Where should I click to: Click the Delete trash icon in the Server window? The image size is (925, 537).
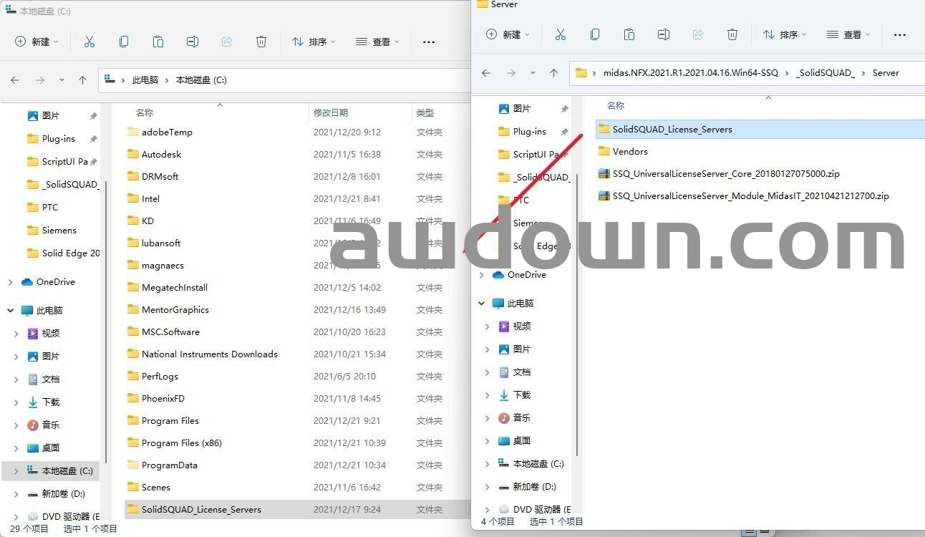732,35
